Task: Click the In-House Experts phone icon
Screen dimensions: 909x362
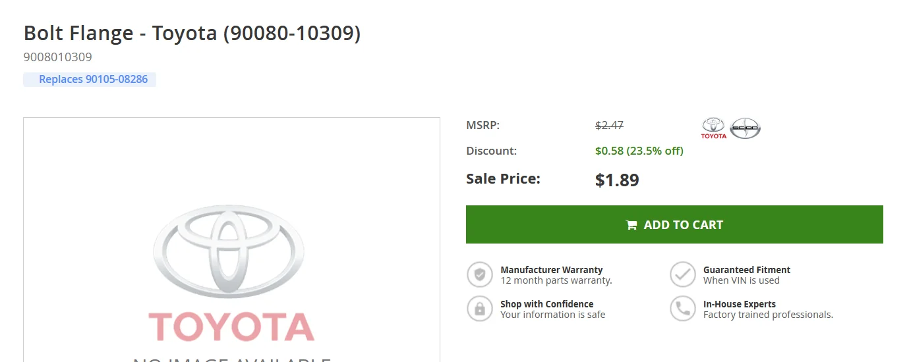Action: click(683, 309)
